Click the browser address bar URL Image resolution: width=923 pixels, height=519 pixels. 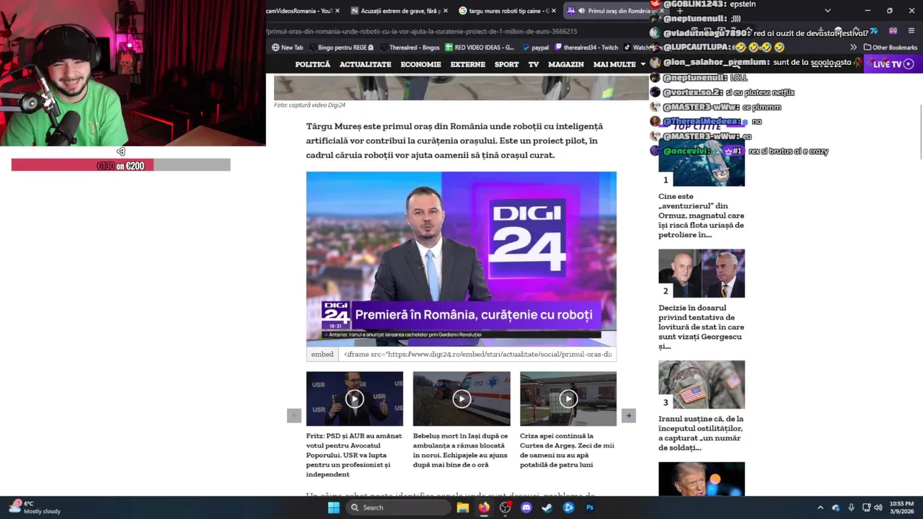click(x=422, y=31)
